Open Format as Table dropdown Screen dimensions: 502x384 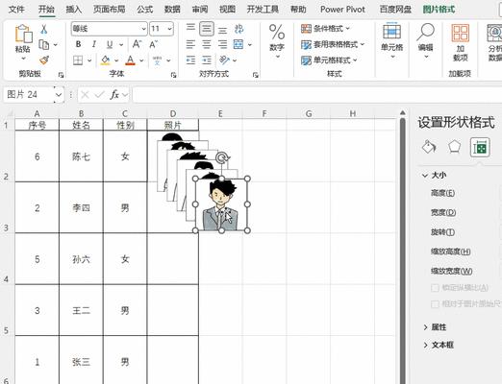click(333, 44)
